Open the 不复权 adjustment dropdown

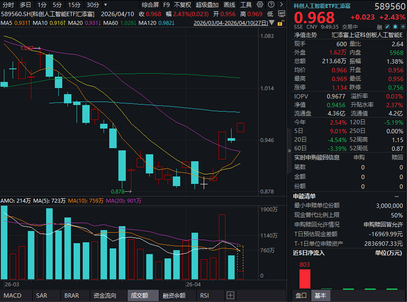coord(182,5)
